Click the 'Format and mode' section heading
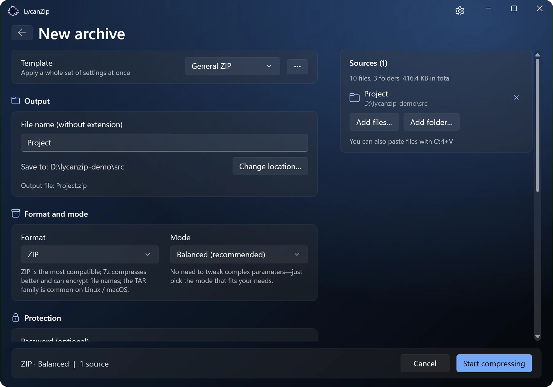The width and height of the screenshot is (553, 387). pos(56,214)
